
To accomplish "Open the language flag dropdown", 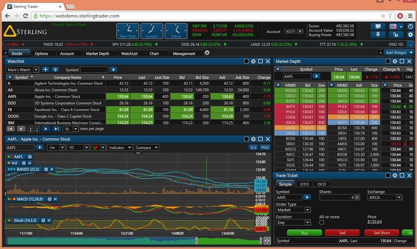I will coord(396,27).
